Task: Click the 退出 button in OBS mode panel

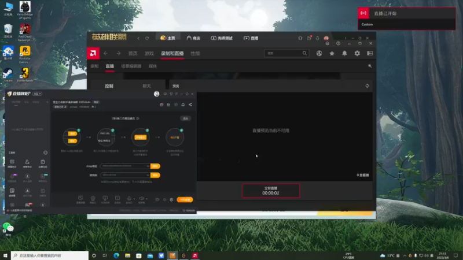Action: pyautogui.click(x=185, y=118)
